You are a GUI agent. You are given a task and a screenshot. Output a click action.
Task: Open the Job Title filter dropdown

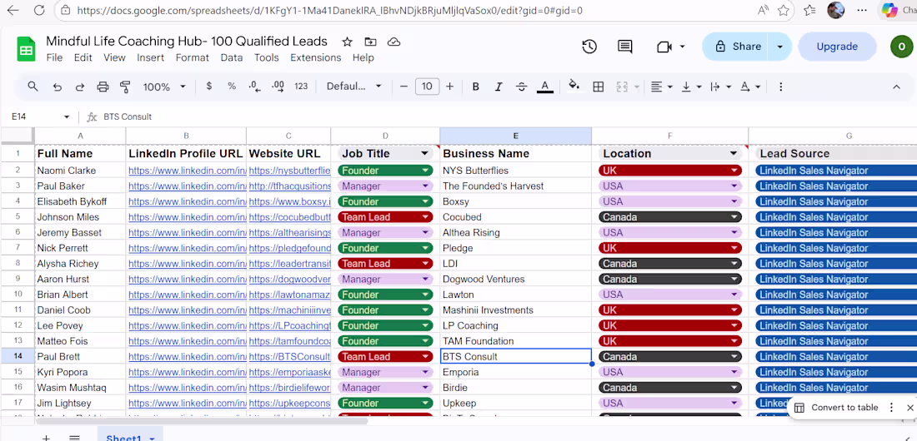(424, 154)
